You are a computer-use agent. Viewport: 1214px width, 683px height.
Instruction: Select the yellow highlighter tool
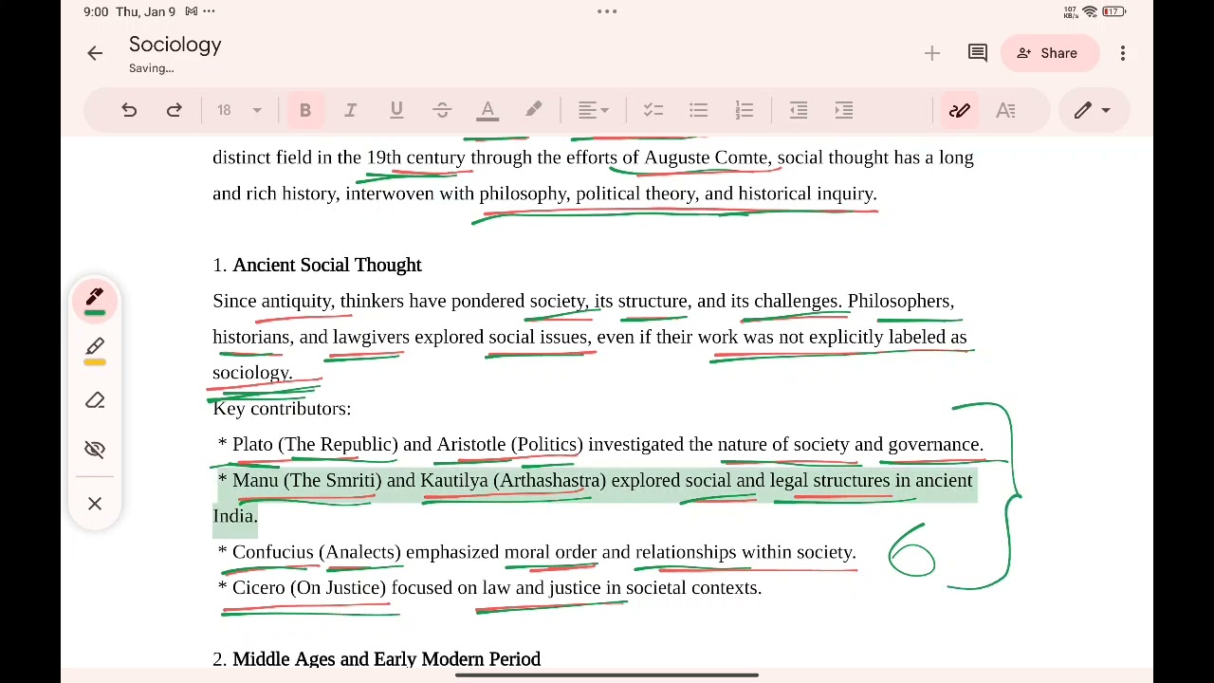click(x=95, y=350)
